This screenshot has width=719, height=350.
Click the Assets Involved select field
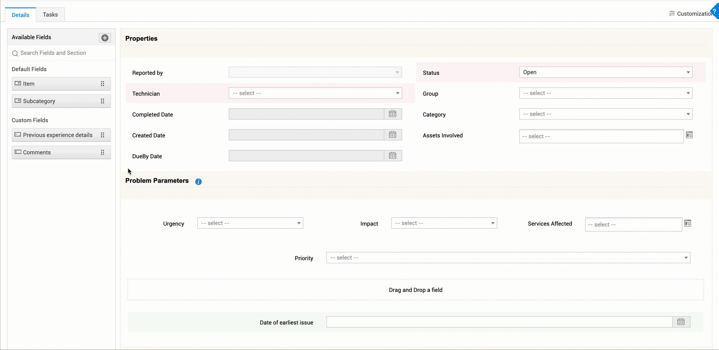point(601,136)
